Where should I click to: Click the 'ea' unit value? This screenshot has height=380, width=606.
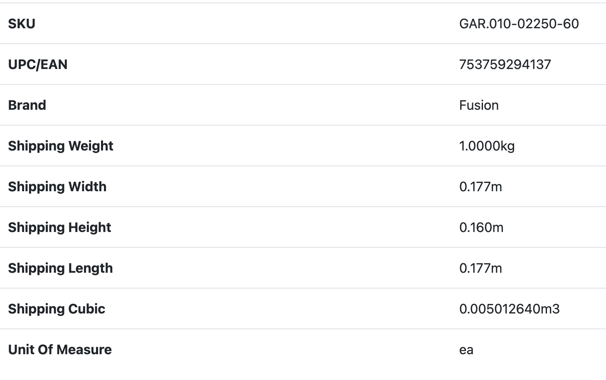[466, 350]
